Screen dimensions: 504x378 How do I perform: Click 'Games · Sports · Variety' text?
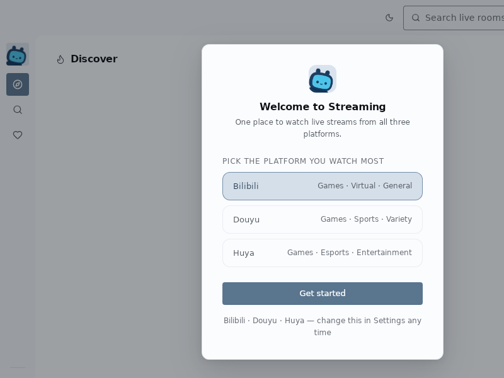tap(366, 219)
